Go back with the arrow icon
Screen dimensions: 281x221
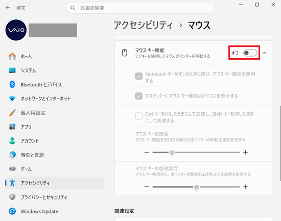(8, 8)
